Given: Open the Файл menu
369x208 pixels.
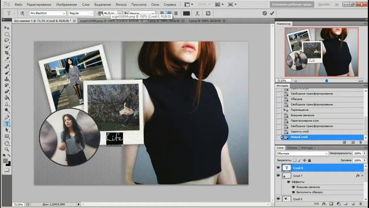Looking at the screenshot, I should [18, 5].
